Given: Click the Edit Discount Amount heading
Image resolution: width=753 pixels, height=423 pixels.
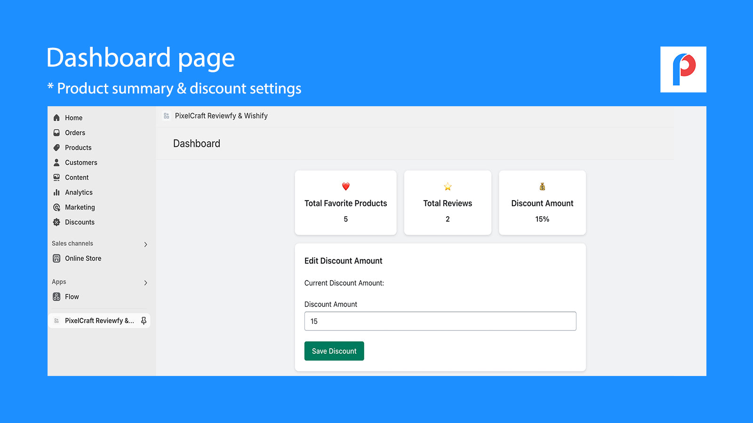Looking at the screenshot, I should click(x=344, y=261).
